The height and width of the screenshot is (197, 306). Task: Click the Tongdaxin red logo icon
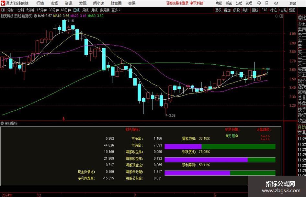click(x=3, y=3)
